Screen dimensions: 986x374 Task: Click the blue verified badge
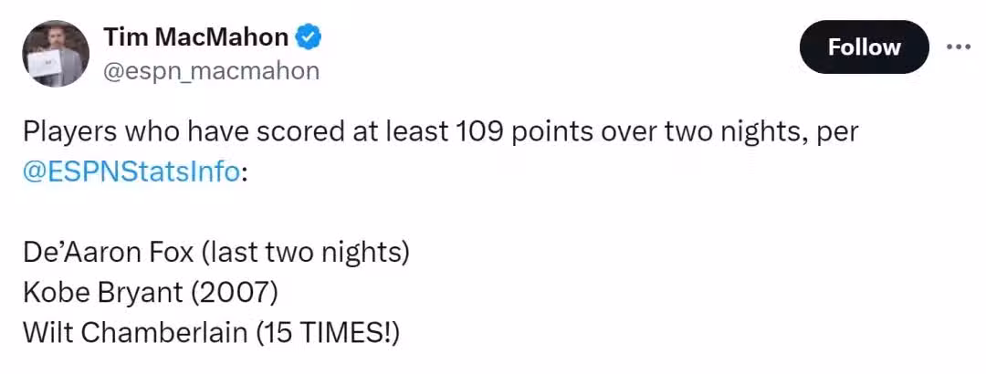pyautogui.click(x=309, y=37)
